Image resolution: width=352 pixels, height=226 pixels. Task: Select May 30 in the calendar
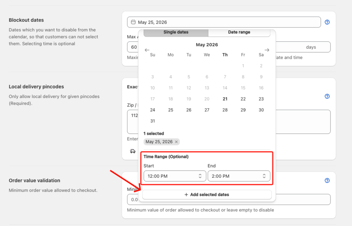coord(261,110)
